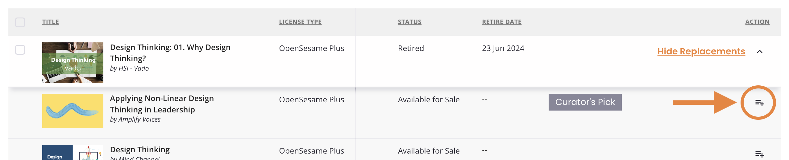
Task: Sort by Retire Date column header
Action: point(502,22)
